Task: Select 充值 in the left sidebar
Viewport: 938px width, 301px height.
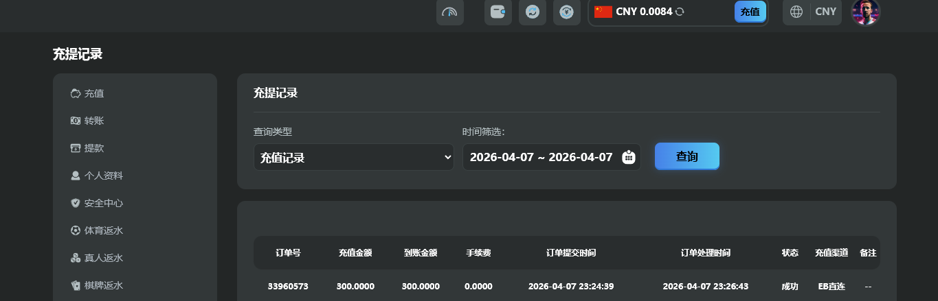Action: [93, 93]
